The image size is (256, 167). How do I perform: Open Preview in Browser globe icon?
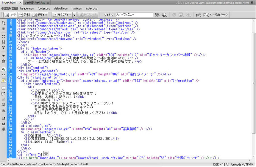tap(165, 15)
